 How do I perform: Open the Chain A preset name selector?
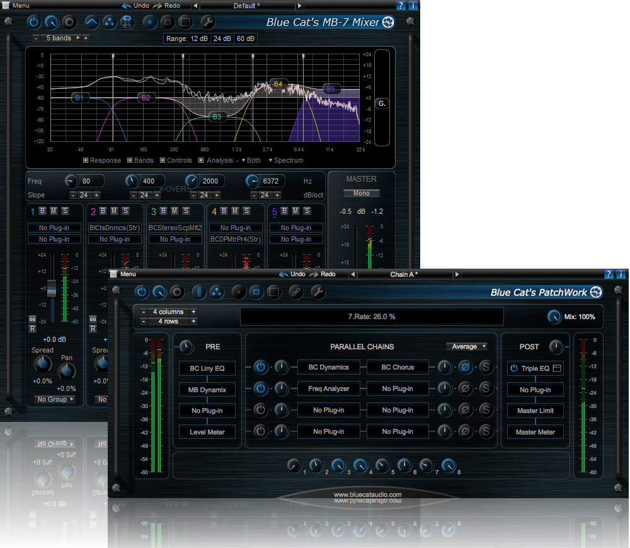(x=404, y=274)
